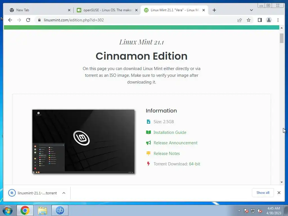Download the 64-bit torrent
288x216 pixels.
coord(195,164)
